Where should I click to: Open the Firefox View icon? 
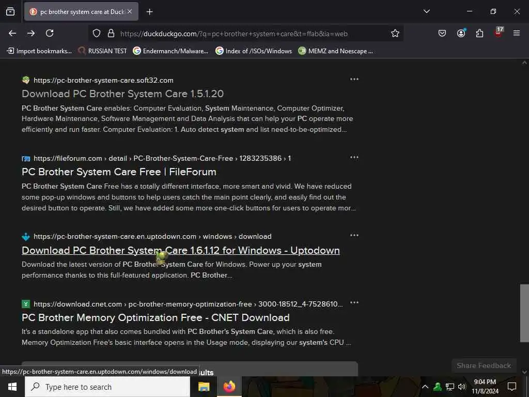(10, 11)
